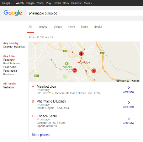Screen dimensions: 143x142
Task: Select Any time filter
Action: coord(9,56)
